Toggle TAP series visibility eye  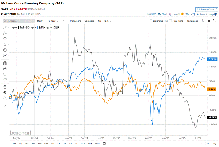pyautogui.click(x=13, y=28)
